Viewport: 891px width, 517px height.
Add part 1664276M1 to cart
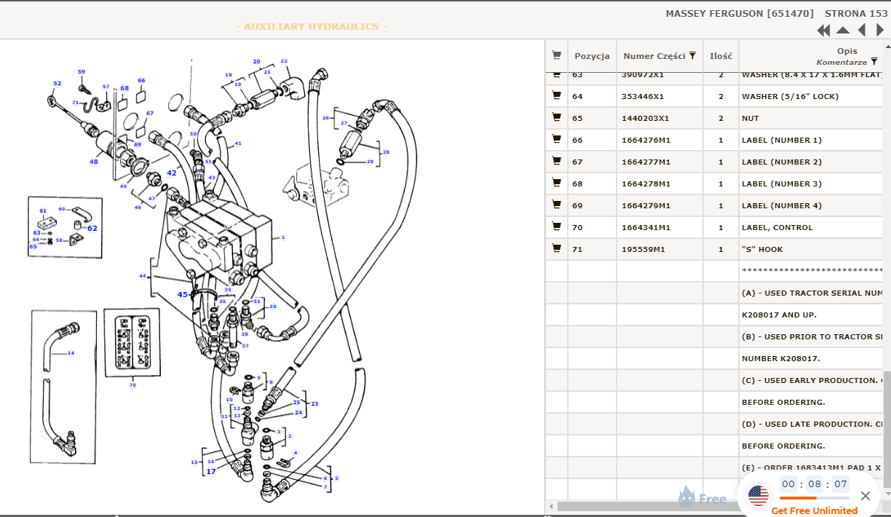coord(557,139)
